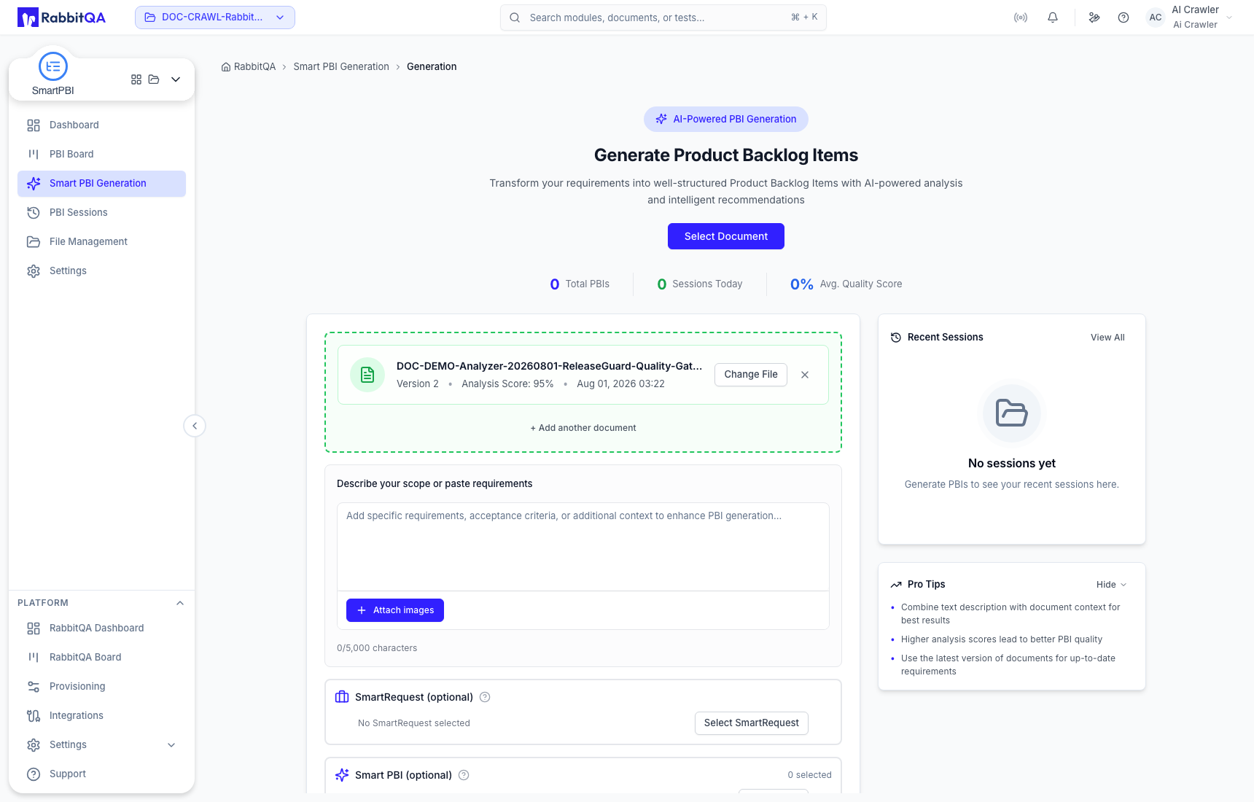The image size is (1254, 802).
Task: Click the Select Document button
Action: coord(726,236)
